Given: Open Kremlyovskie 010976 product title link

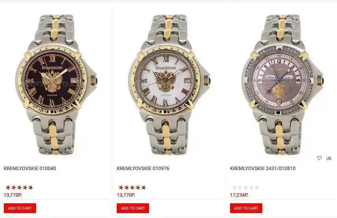Looking at the screenshot, I should pyautogui.click(x=143, y=168).
